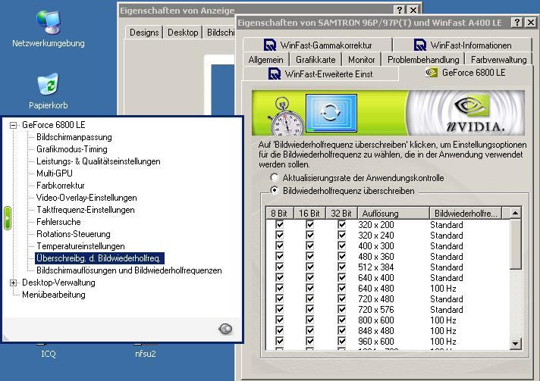This screenshot has width=540, height=381.
Task: Select Fehlersuche tree entry
Action: click(58, 222)
